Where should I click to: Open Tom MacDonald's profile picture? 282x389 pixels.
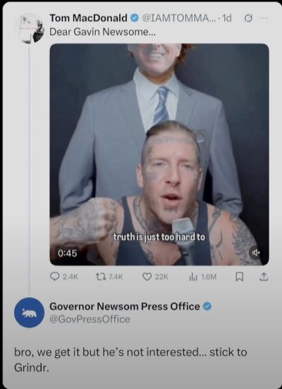click(x=31, y=29)
